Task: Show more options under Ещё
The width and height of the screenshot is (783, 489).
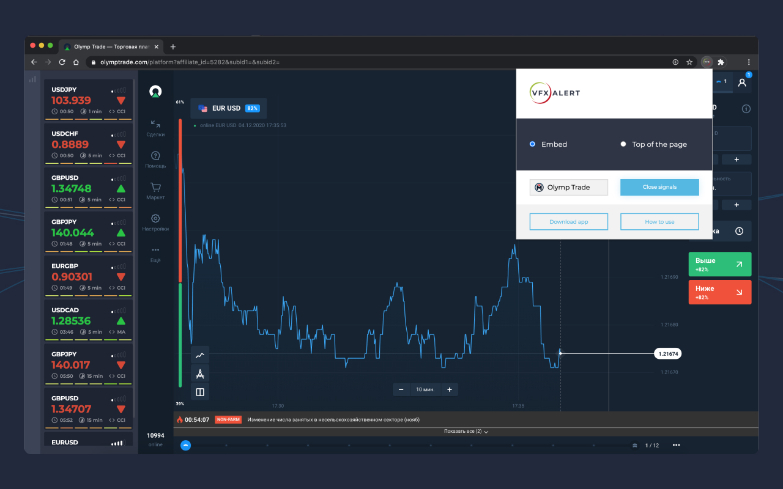Action: tap(155, 255)
